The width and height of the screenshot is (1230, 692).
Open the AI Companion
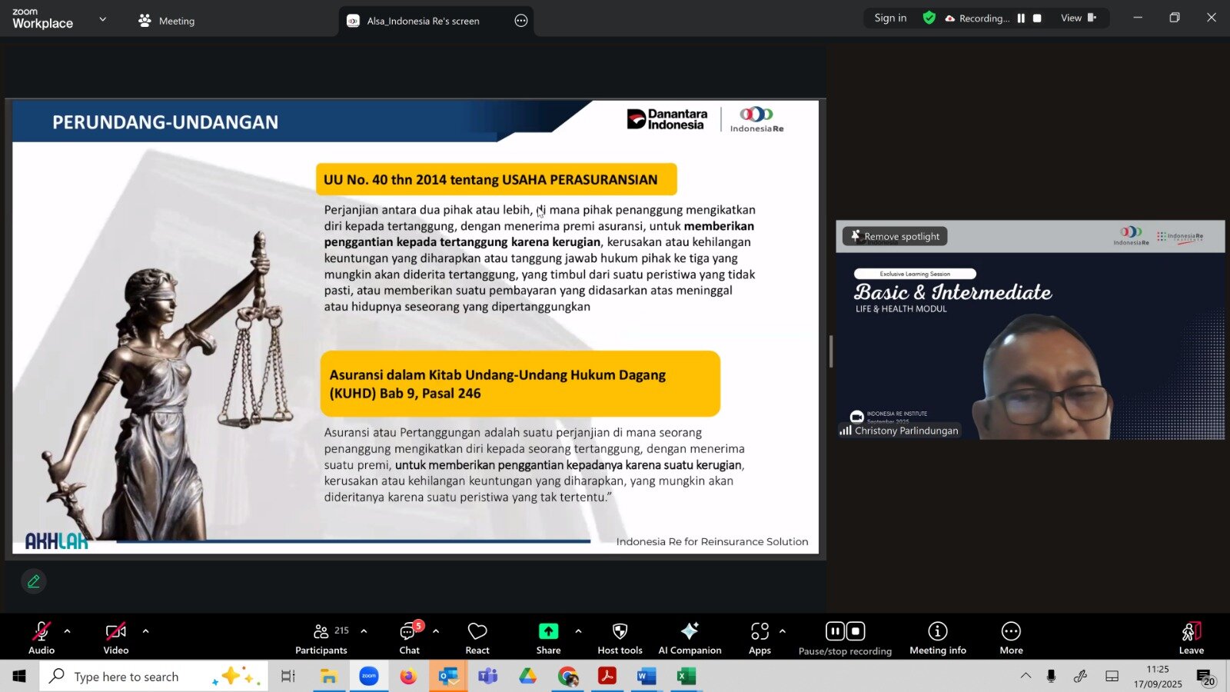(690, 637)
